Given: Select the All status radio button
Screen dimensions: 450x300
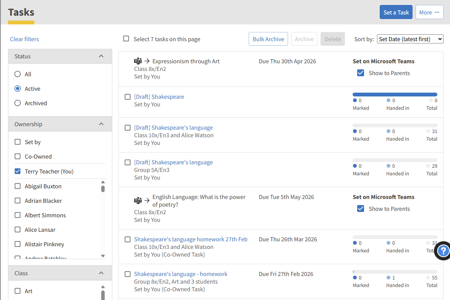Looking at the screenshot, I should (18, 74).
